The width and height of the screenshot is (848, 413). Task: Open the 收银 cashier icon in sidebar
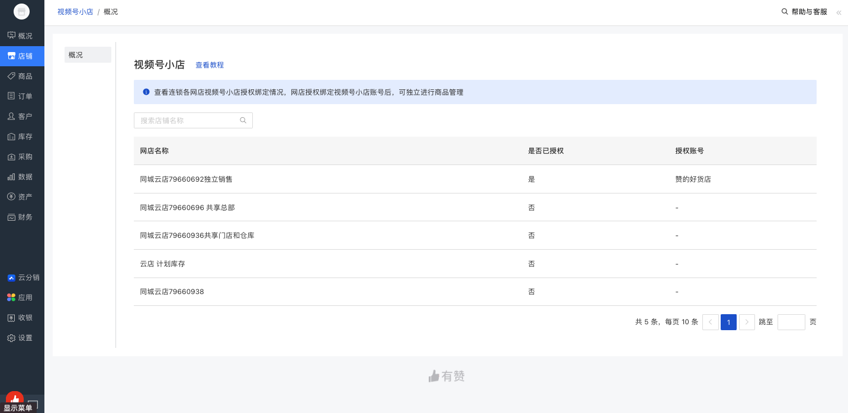point(11,318)
